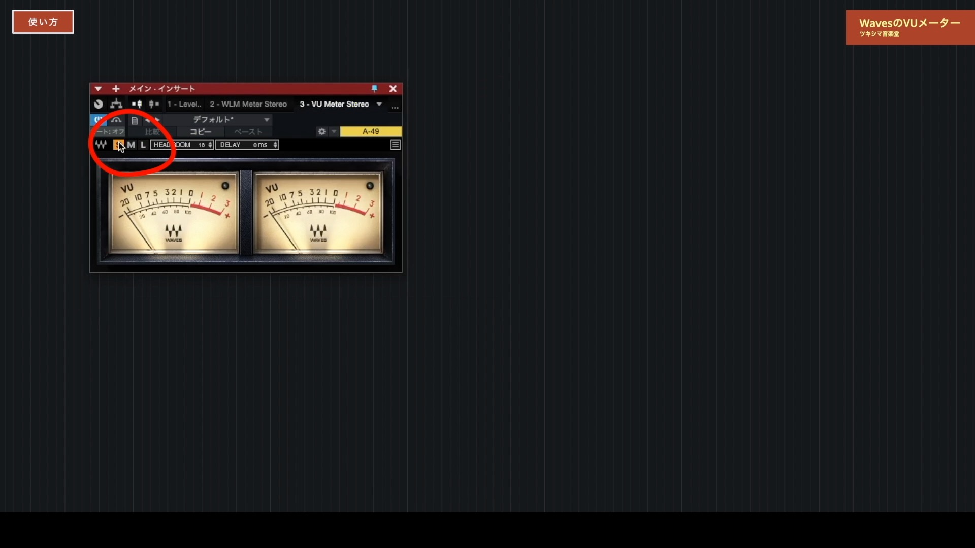Open the preset file icon
975x548 pixels.
(x=135, y=120)
